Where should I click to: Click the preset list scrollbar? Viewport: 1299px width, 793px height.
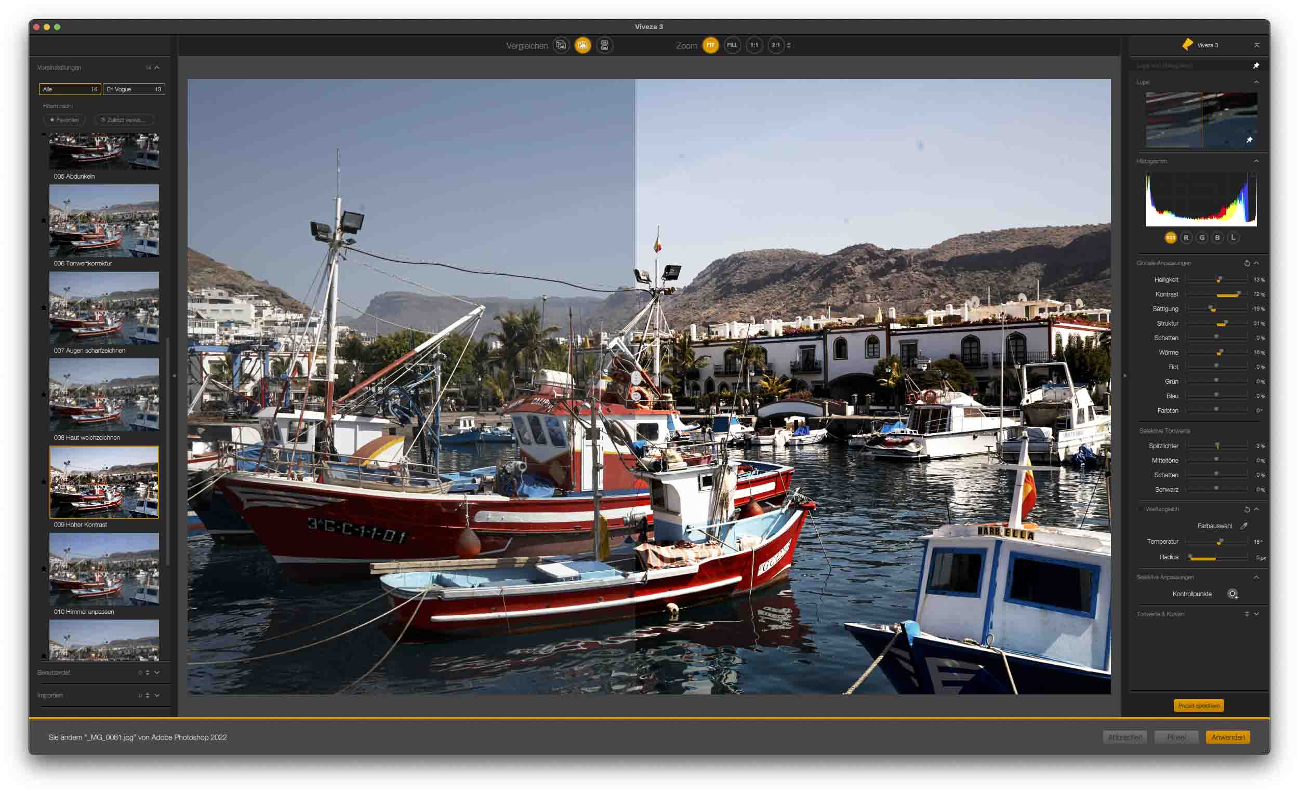point(168,452)
